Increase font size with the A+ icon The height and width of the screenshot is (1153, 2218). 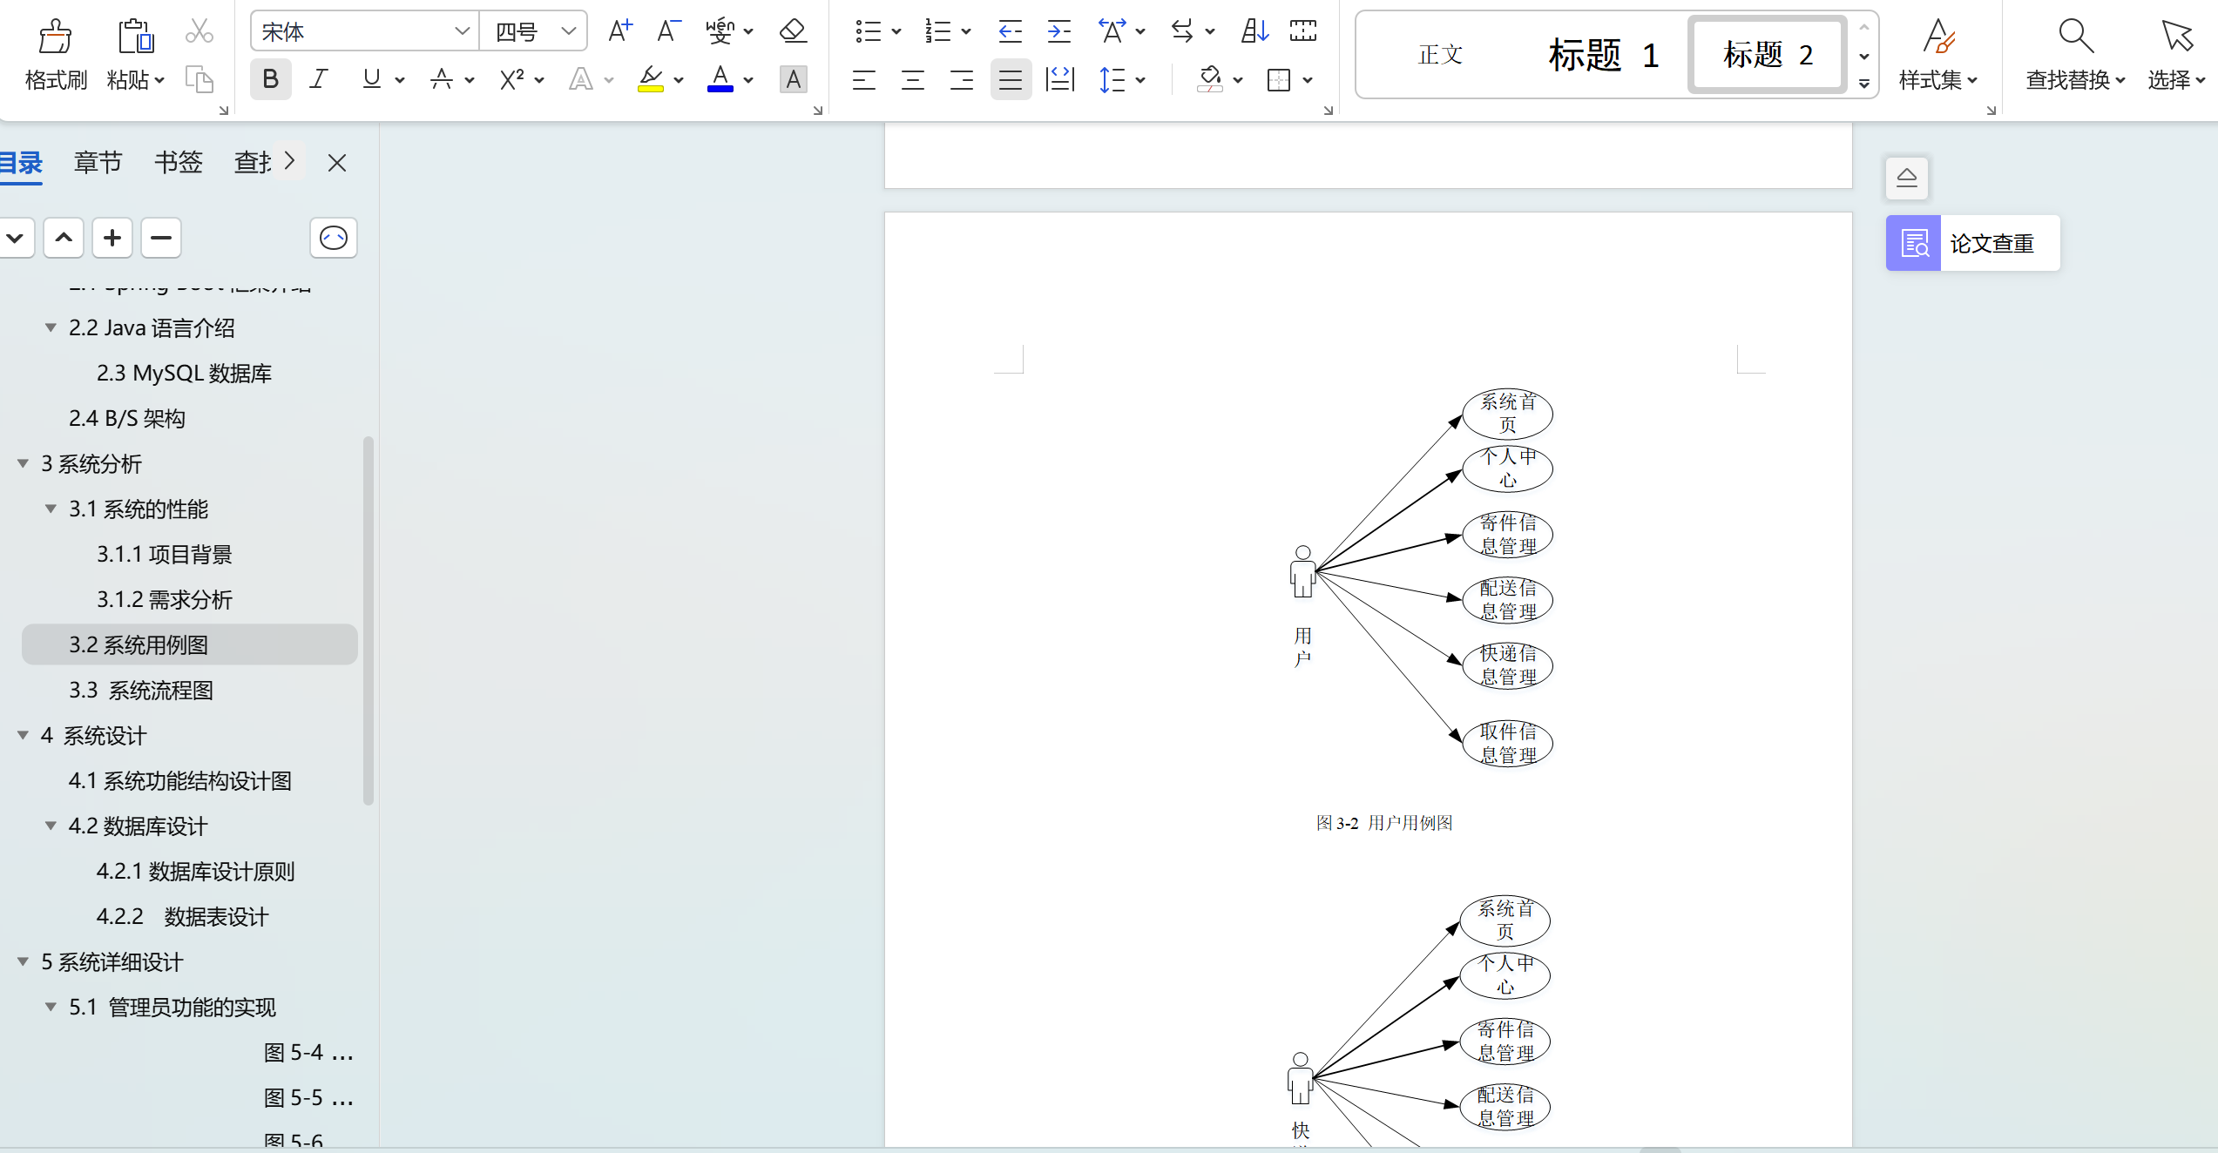click(619, 31)
